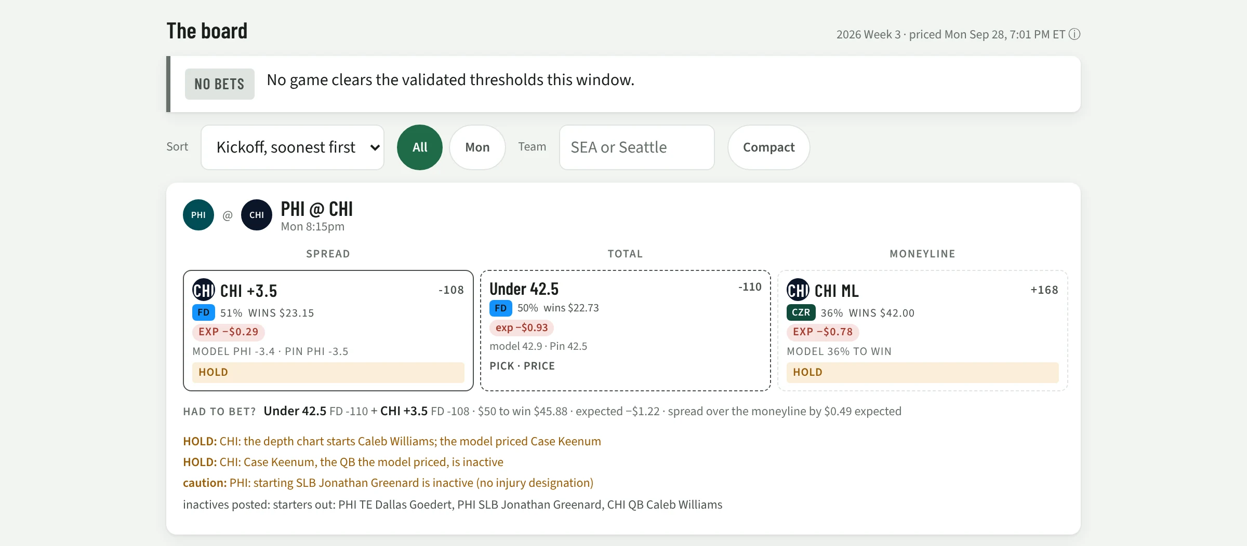Click The board heading
Viewport: 1247px width, 546px height.
click(207, 31)
